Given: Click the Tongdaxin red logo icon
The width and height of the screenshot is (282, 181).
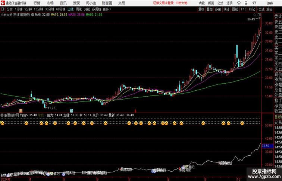Looking at the screenshot, I should click(3, 3).
